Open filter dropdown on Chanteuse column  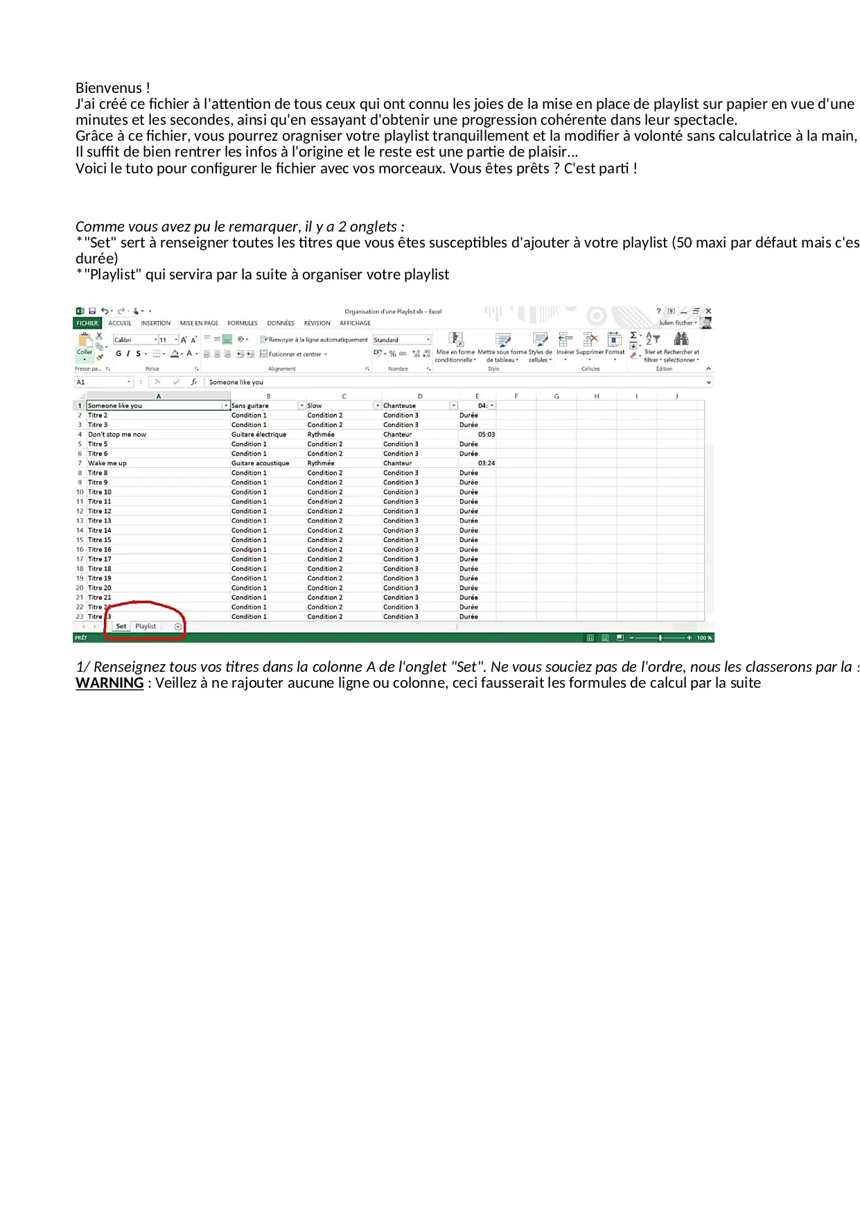[x=453, y=406]
